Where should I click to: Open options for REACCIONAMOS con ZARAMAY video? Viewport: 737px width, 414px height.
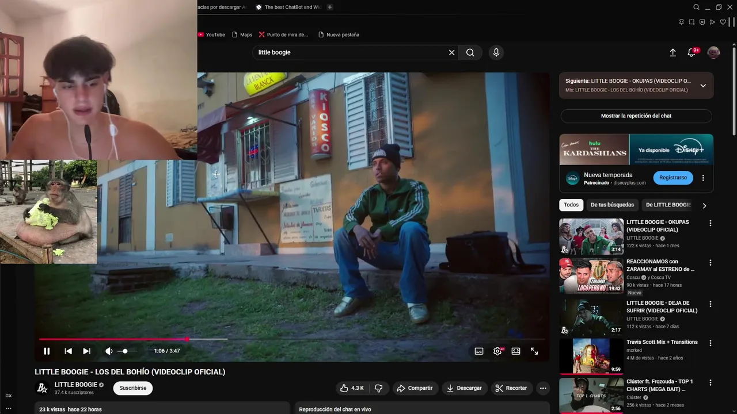pos(710,263)
